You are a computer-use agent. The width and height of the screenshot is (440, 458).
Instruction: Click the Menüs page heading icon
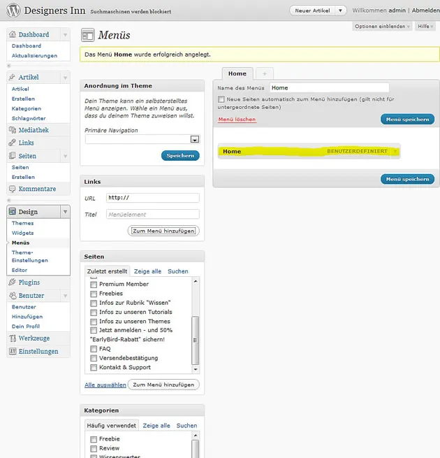(x=87, y=36)
